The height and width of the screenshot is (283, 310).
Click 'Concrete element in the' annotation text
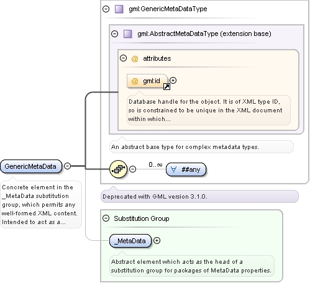41,205
